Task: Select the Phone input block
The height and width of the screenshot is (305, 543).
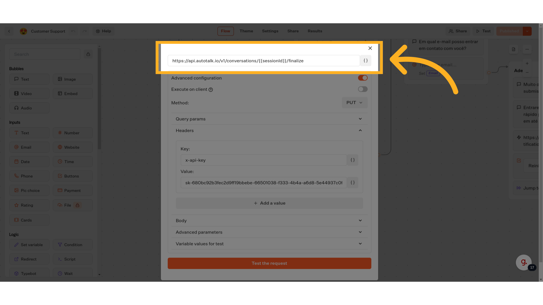Action: [x=29, y=176]
